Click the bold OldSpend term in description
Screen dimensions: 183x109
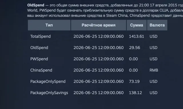coord(36,5)
